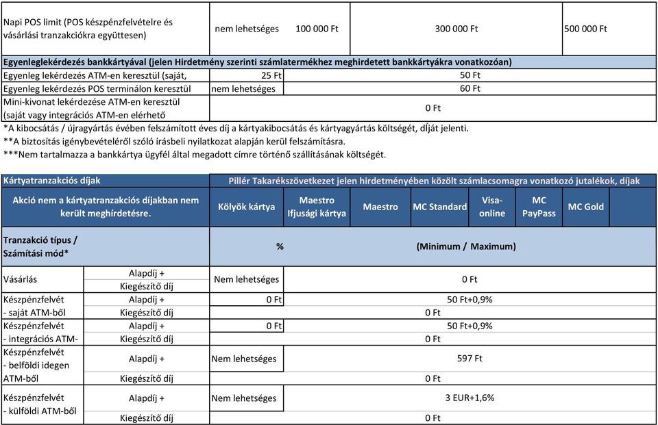
Task: Click the 'Visa-online' column header
Action: point(492,207)
